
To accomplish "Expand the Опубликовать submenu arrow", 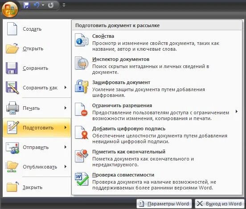I will (x=66, y=167).
